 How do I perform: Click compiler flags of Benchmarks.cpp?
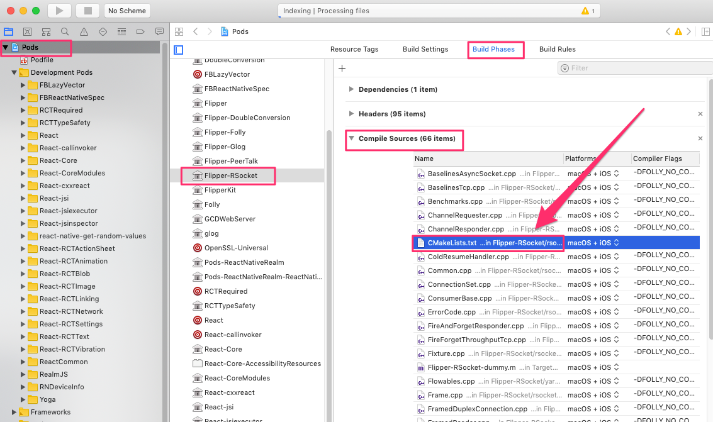[665, 199]
